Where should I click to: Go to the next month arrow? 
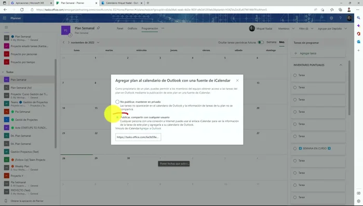tap(69, 43)
